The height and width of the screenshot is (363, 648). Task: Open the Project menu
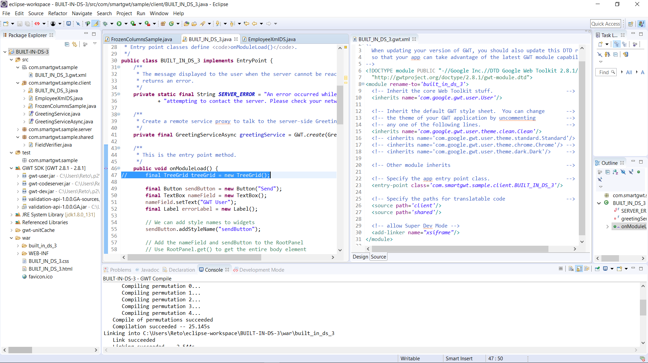click(124, 13)
